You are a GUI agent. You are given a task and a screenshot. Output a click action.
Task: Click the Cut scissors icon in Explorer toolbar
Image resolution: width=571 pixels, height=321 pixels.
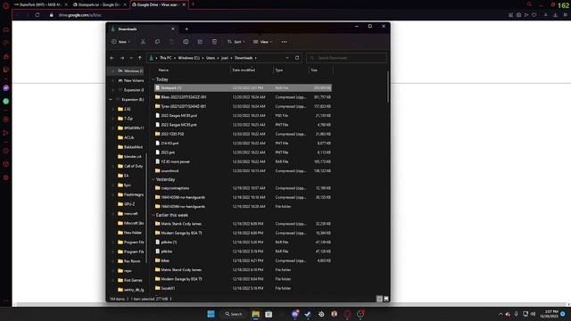pos(143,42)
